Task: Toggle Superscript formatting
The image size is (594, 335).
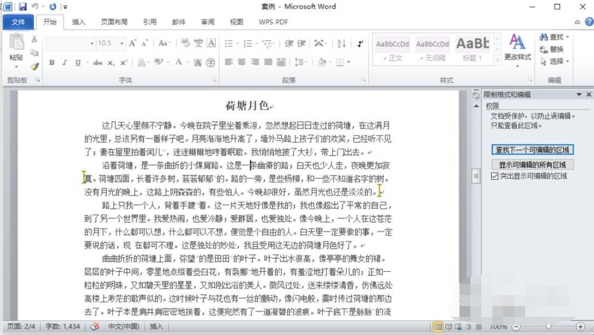Action: point(123,63)
